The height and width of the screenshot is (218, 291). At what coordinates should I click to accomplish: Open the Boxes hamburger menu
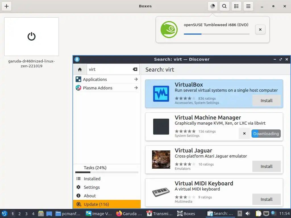click(248, 6)
